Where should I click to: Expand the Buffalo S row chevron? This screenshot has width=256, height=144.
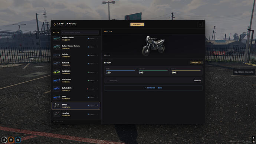click(97, 64)
